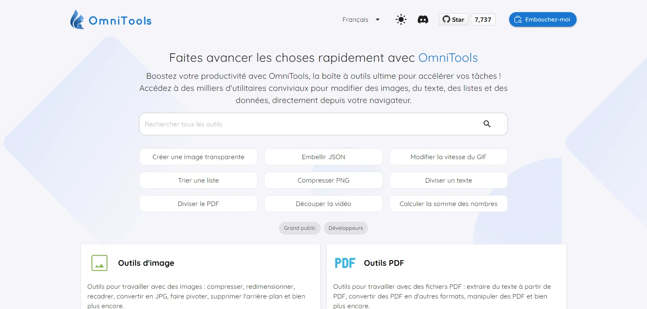Select the Développeurs filter chip
The image size is (647, 309).
tap(346, 228)
